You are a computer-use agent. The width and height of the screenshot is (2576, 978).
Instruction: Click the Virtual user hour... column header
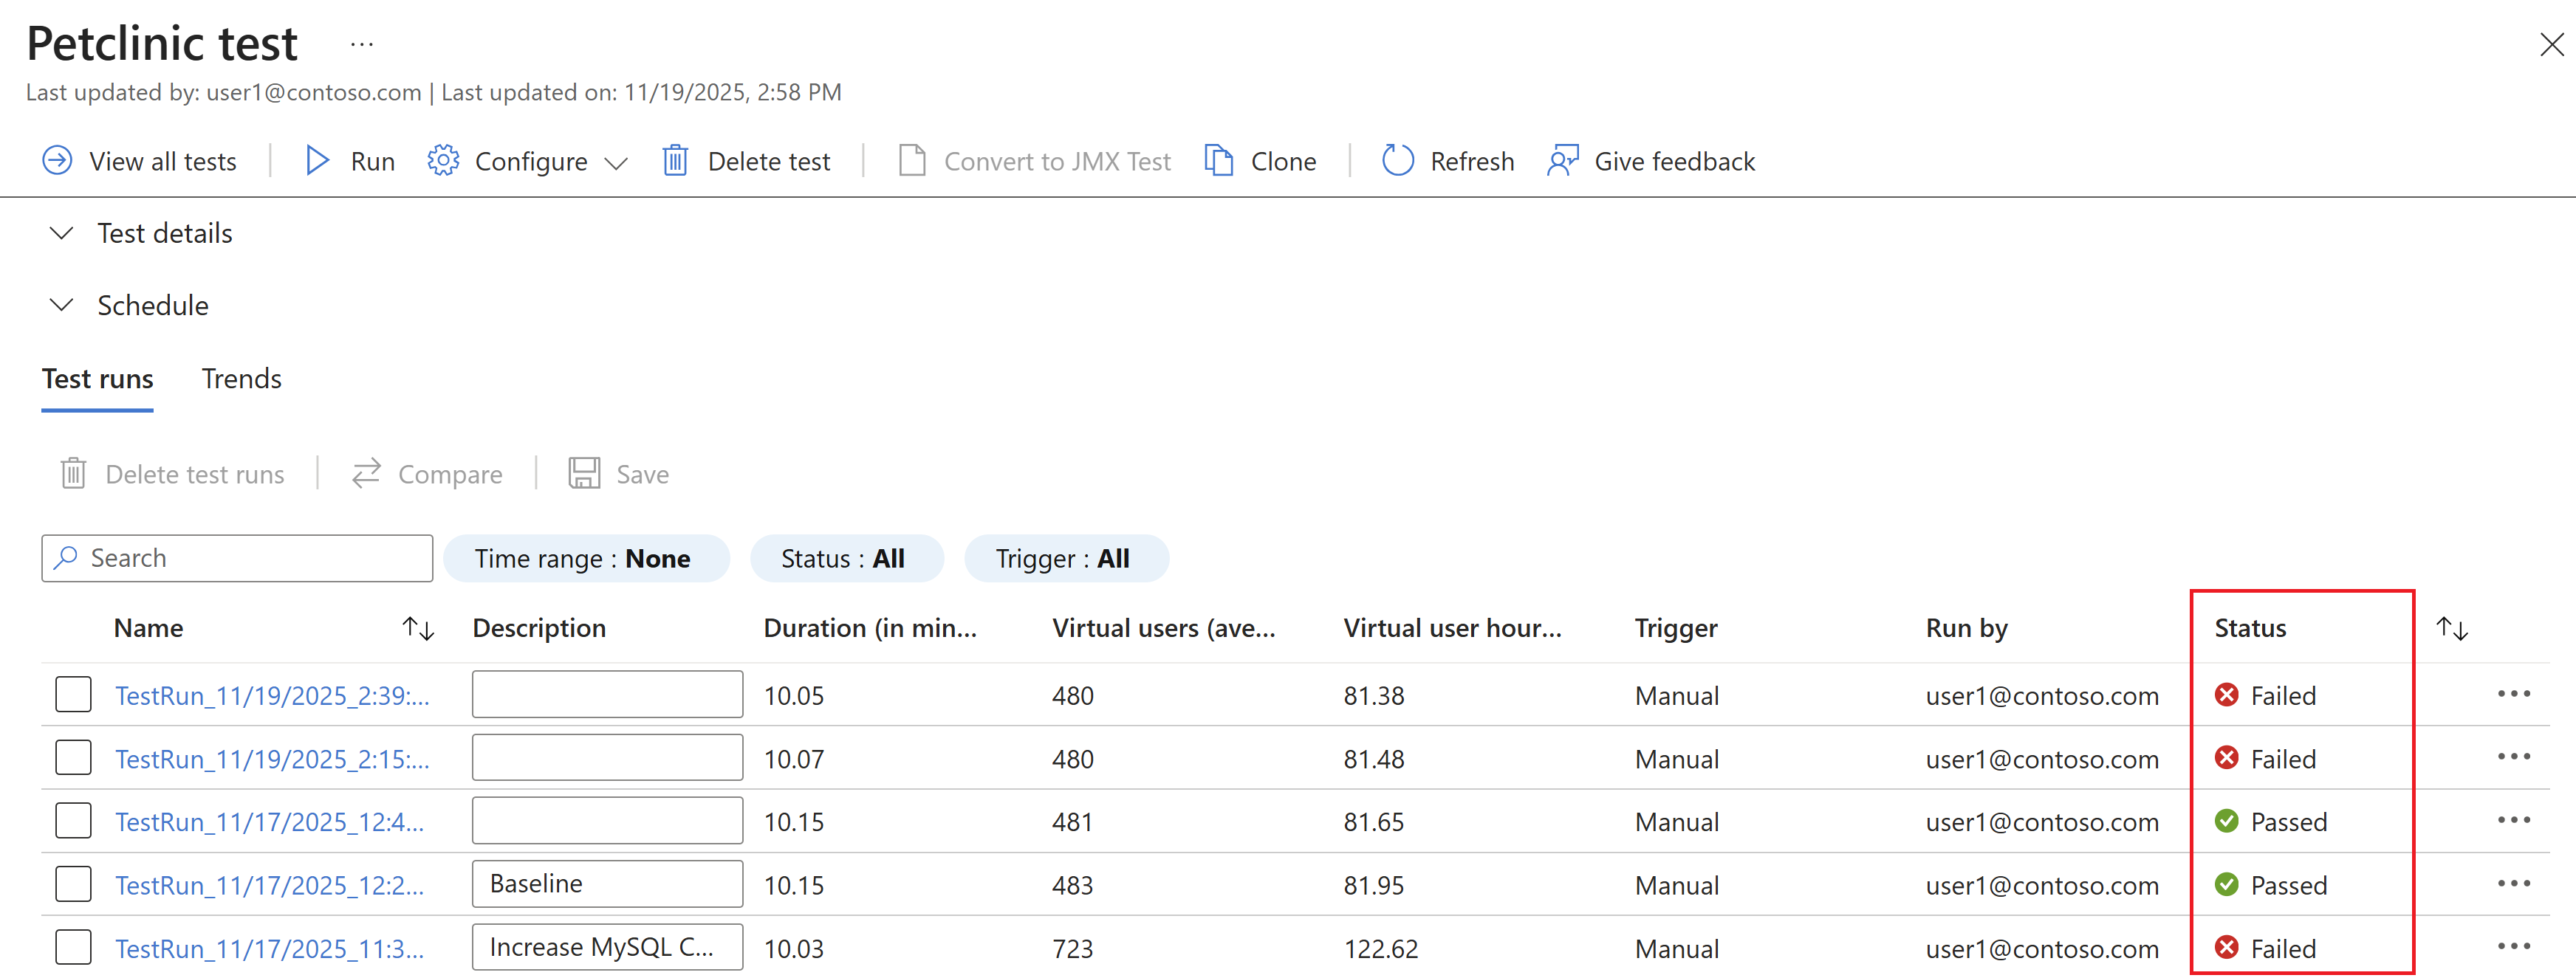[x=1452, y=628]
